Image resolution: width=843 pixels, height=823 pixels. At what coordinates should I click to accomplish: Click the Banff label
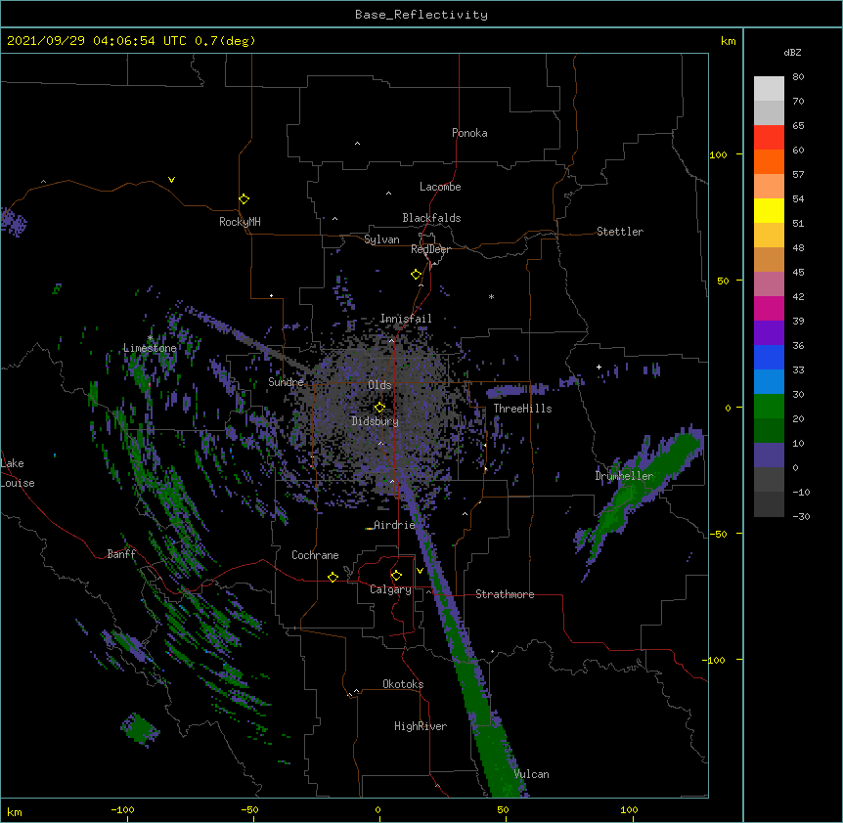point(121,554)
